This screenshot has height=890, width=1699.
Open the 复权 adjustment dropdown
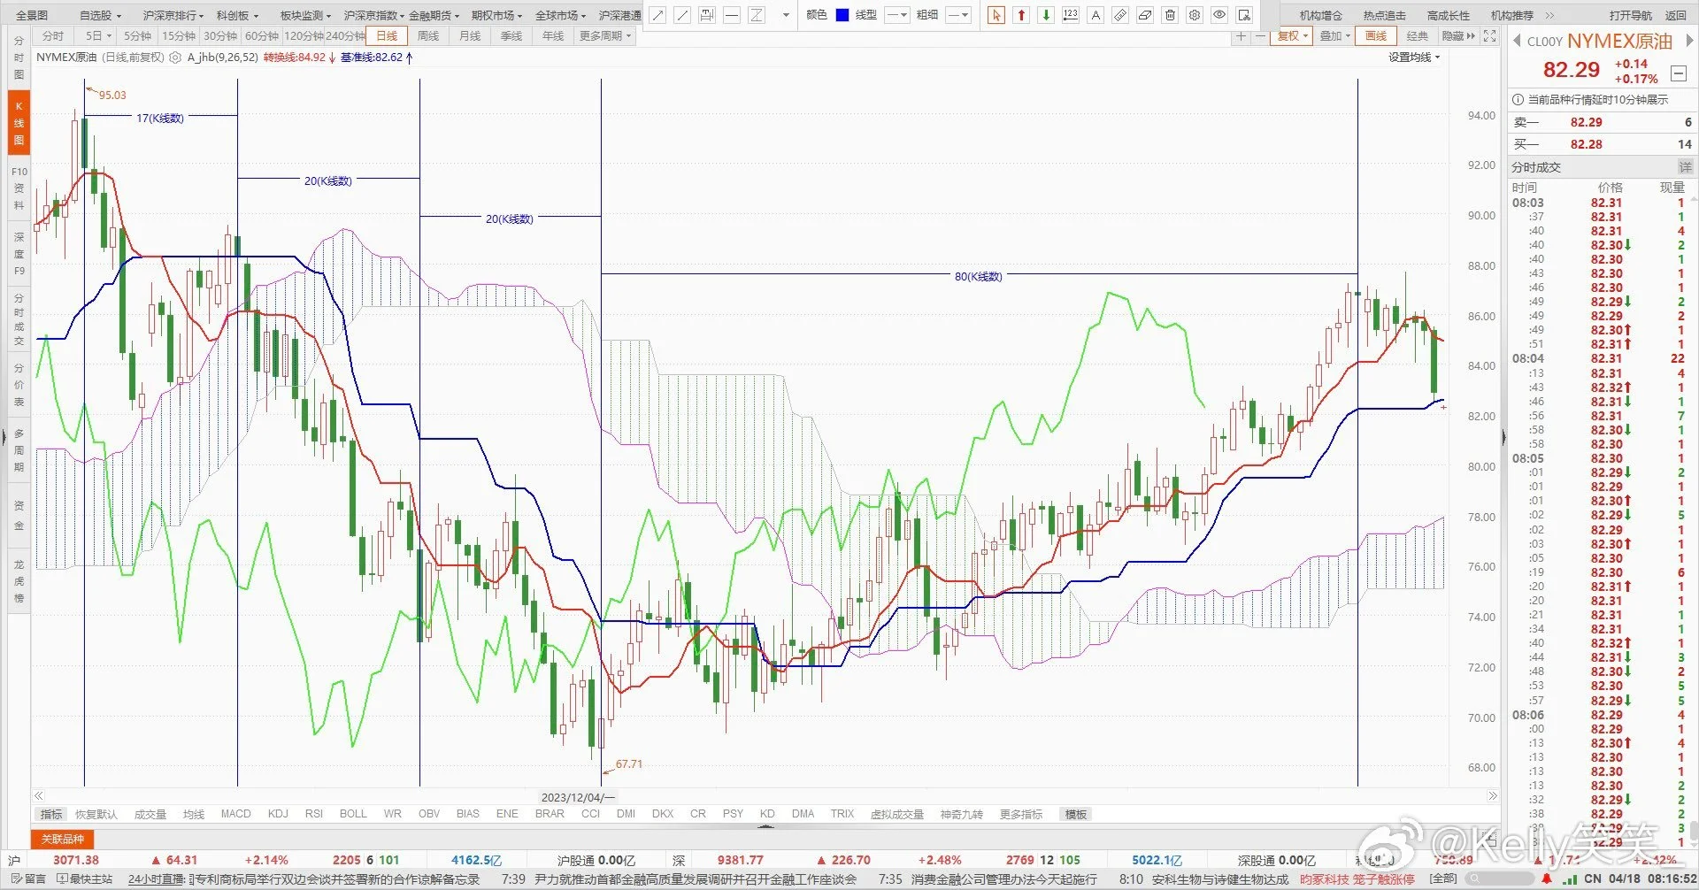pyautogui.click(x=1292, y=36)
